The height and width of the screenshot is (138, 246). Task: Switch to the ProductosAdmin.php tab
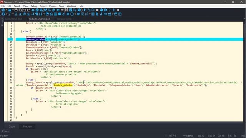coord(39,19)
